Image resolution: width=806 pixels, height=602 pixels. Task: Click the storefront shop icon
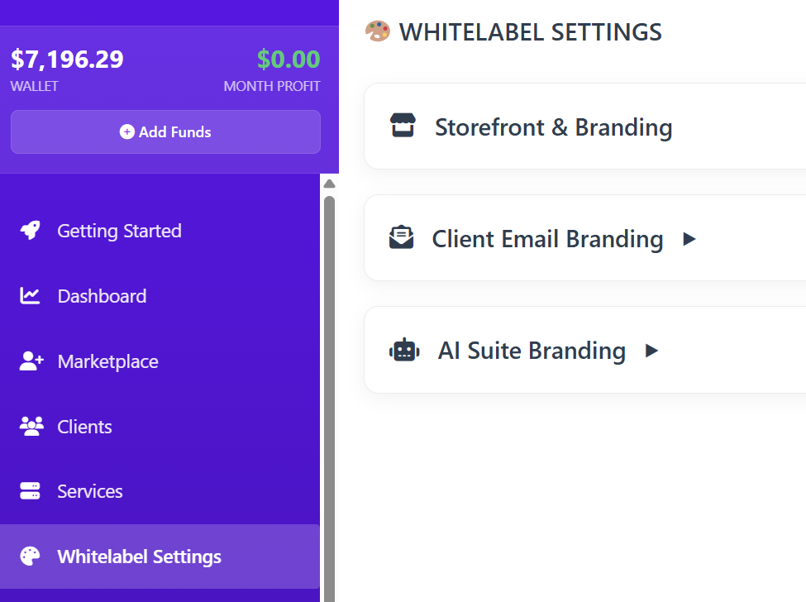(x=403, y=127)
